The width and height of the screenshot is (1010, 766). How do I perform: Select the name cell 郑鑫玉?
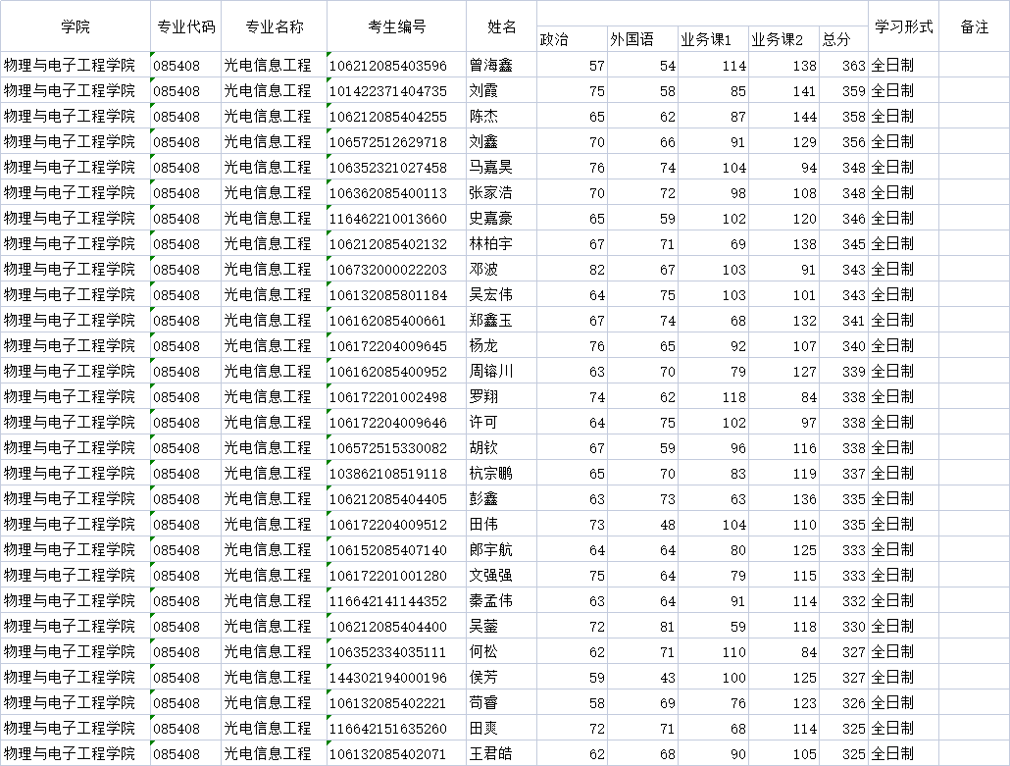pos(501,320)
